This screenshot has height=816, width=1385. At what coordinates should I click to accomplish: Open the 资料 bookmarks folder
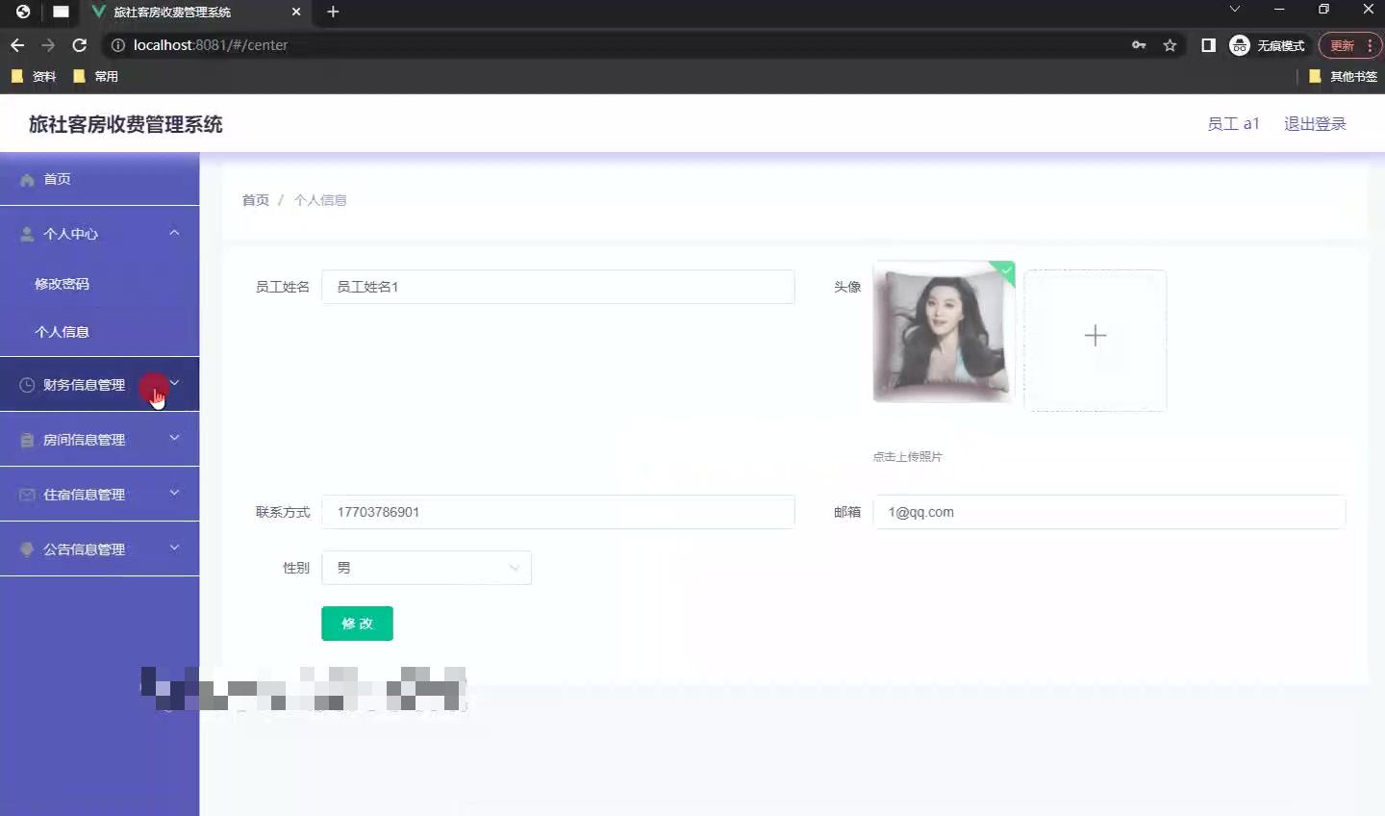point(34,75)
